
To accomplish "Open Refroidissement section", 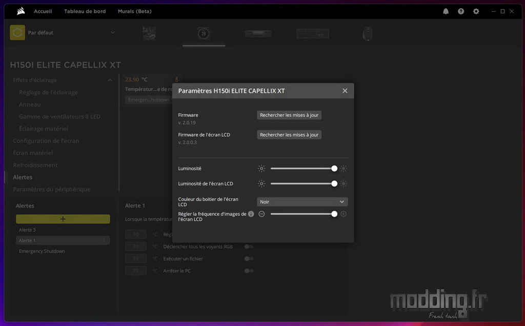I will (35, 165).
